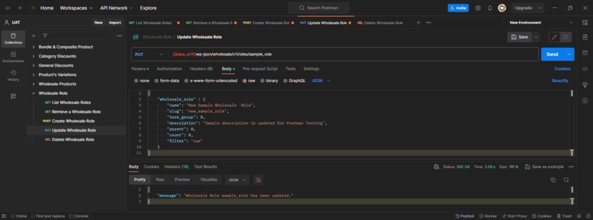The width and height of the screenshot is (593, 220).
Task: Search within the response body
Action: [x=566, y=180]
